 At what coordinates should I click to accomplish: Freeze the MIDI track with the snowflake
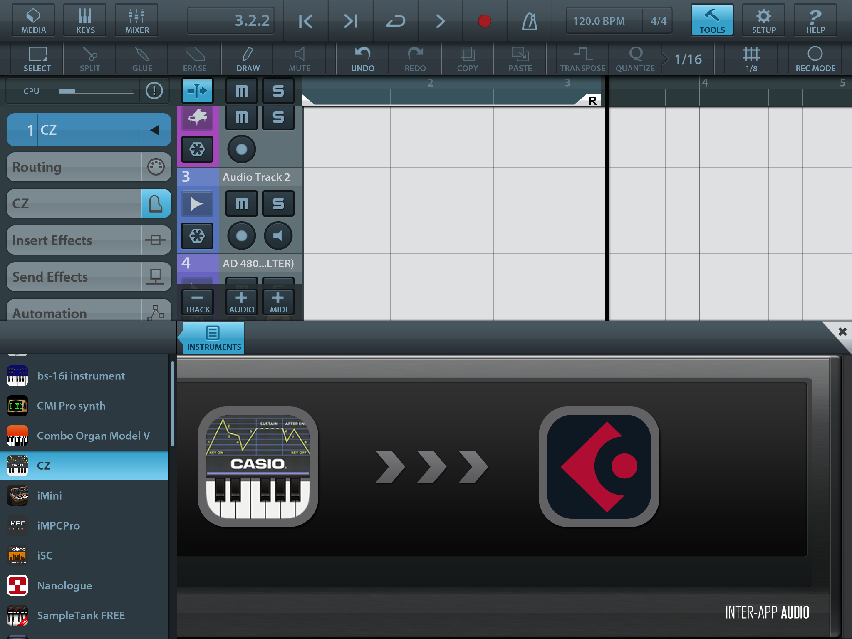[198, 149]
